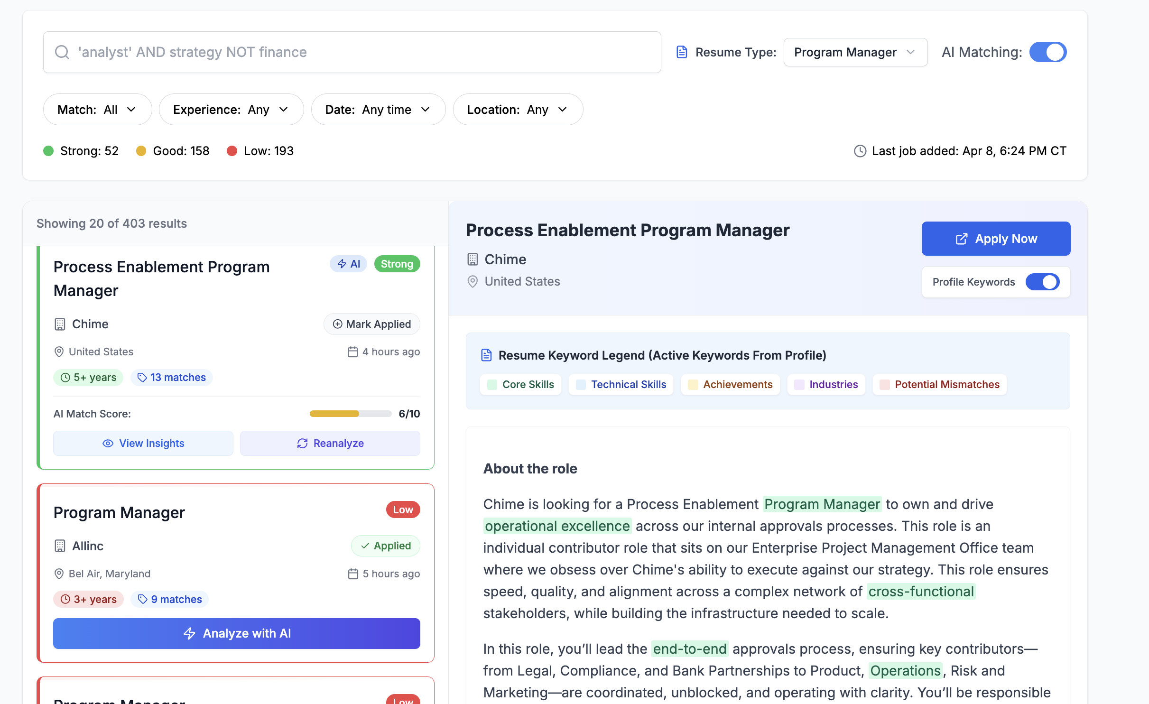Screen dimensions: 1149x704
Task: Click the checkmark icon in Applied badge
Action: tap(365, 546)
